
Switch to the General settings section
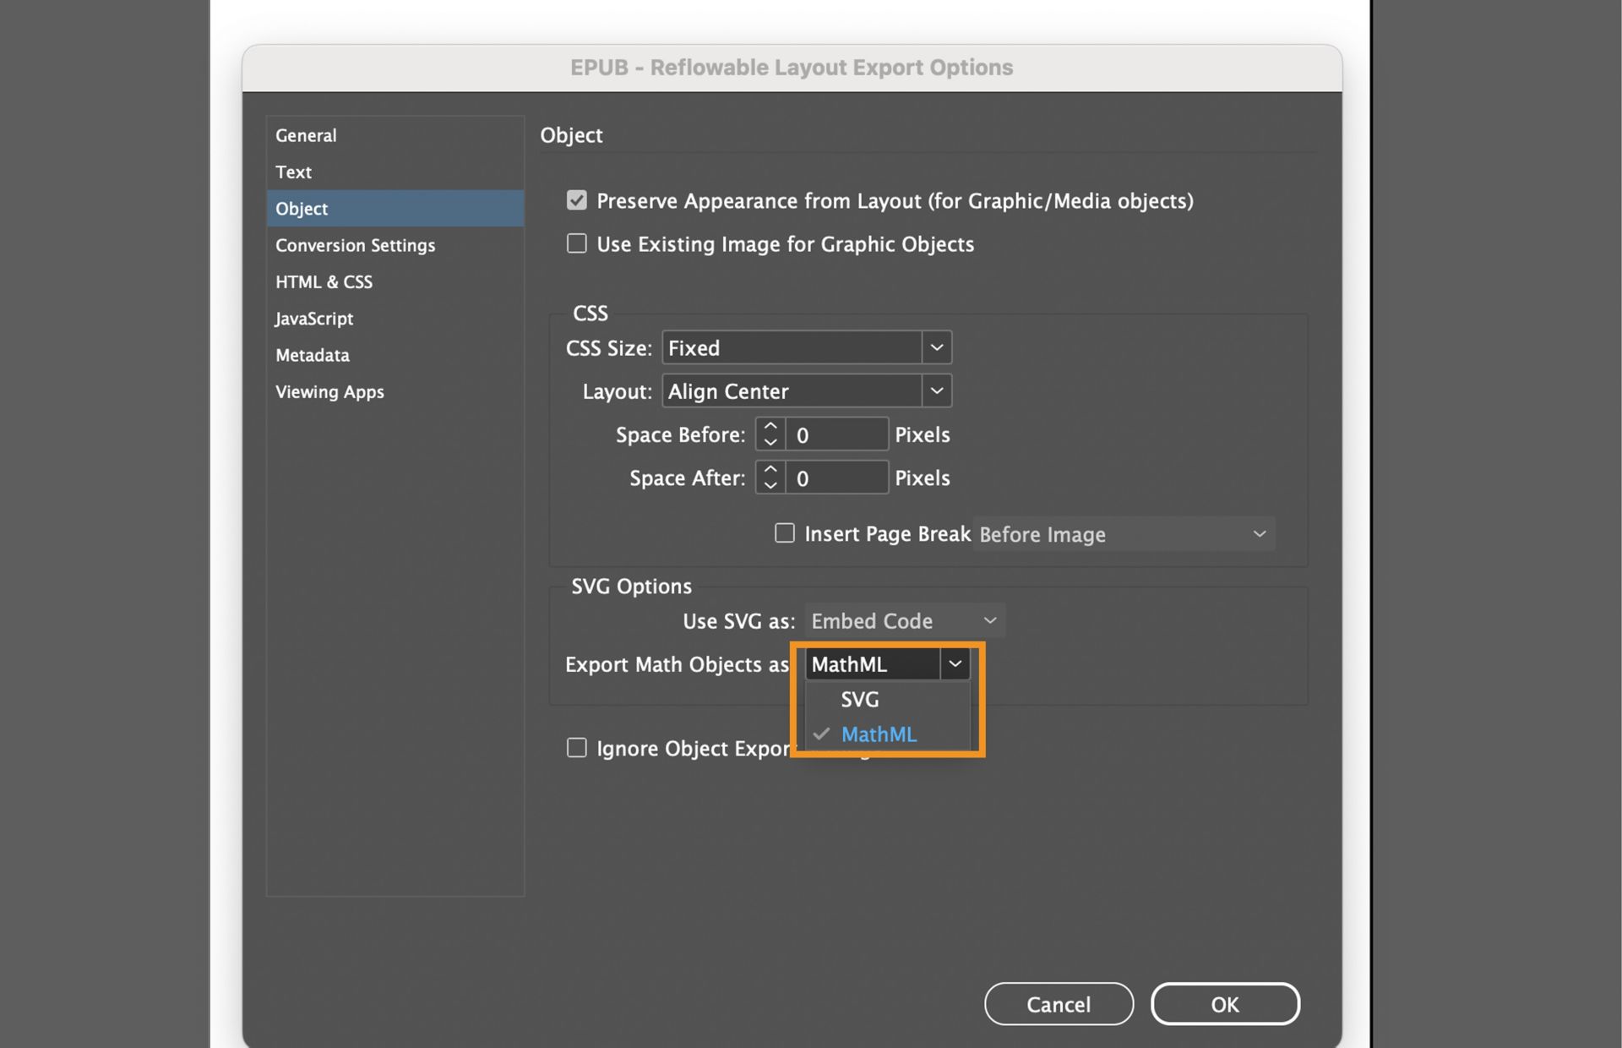coord(306,135)
